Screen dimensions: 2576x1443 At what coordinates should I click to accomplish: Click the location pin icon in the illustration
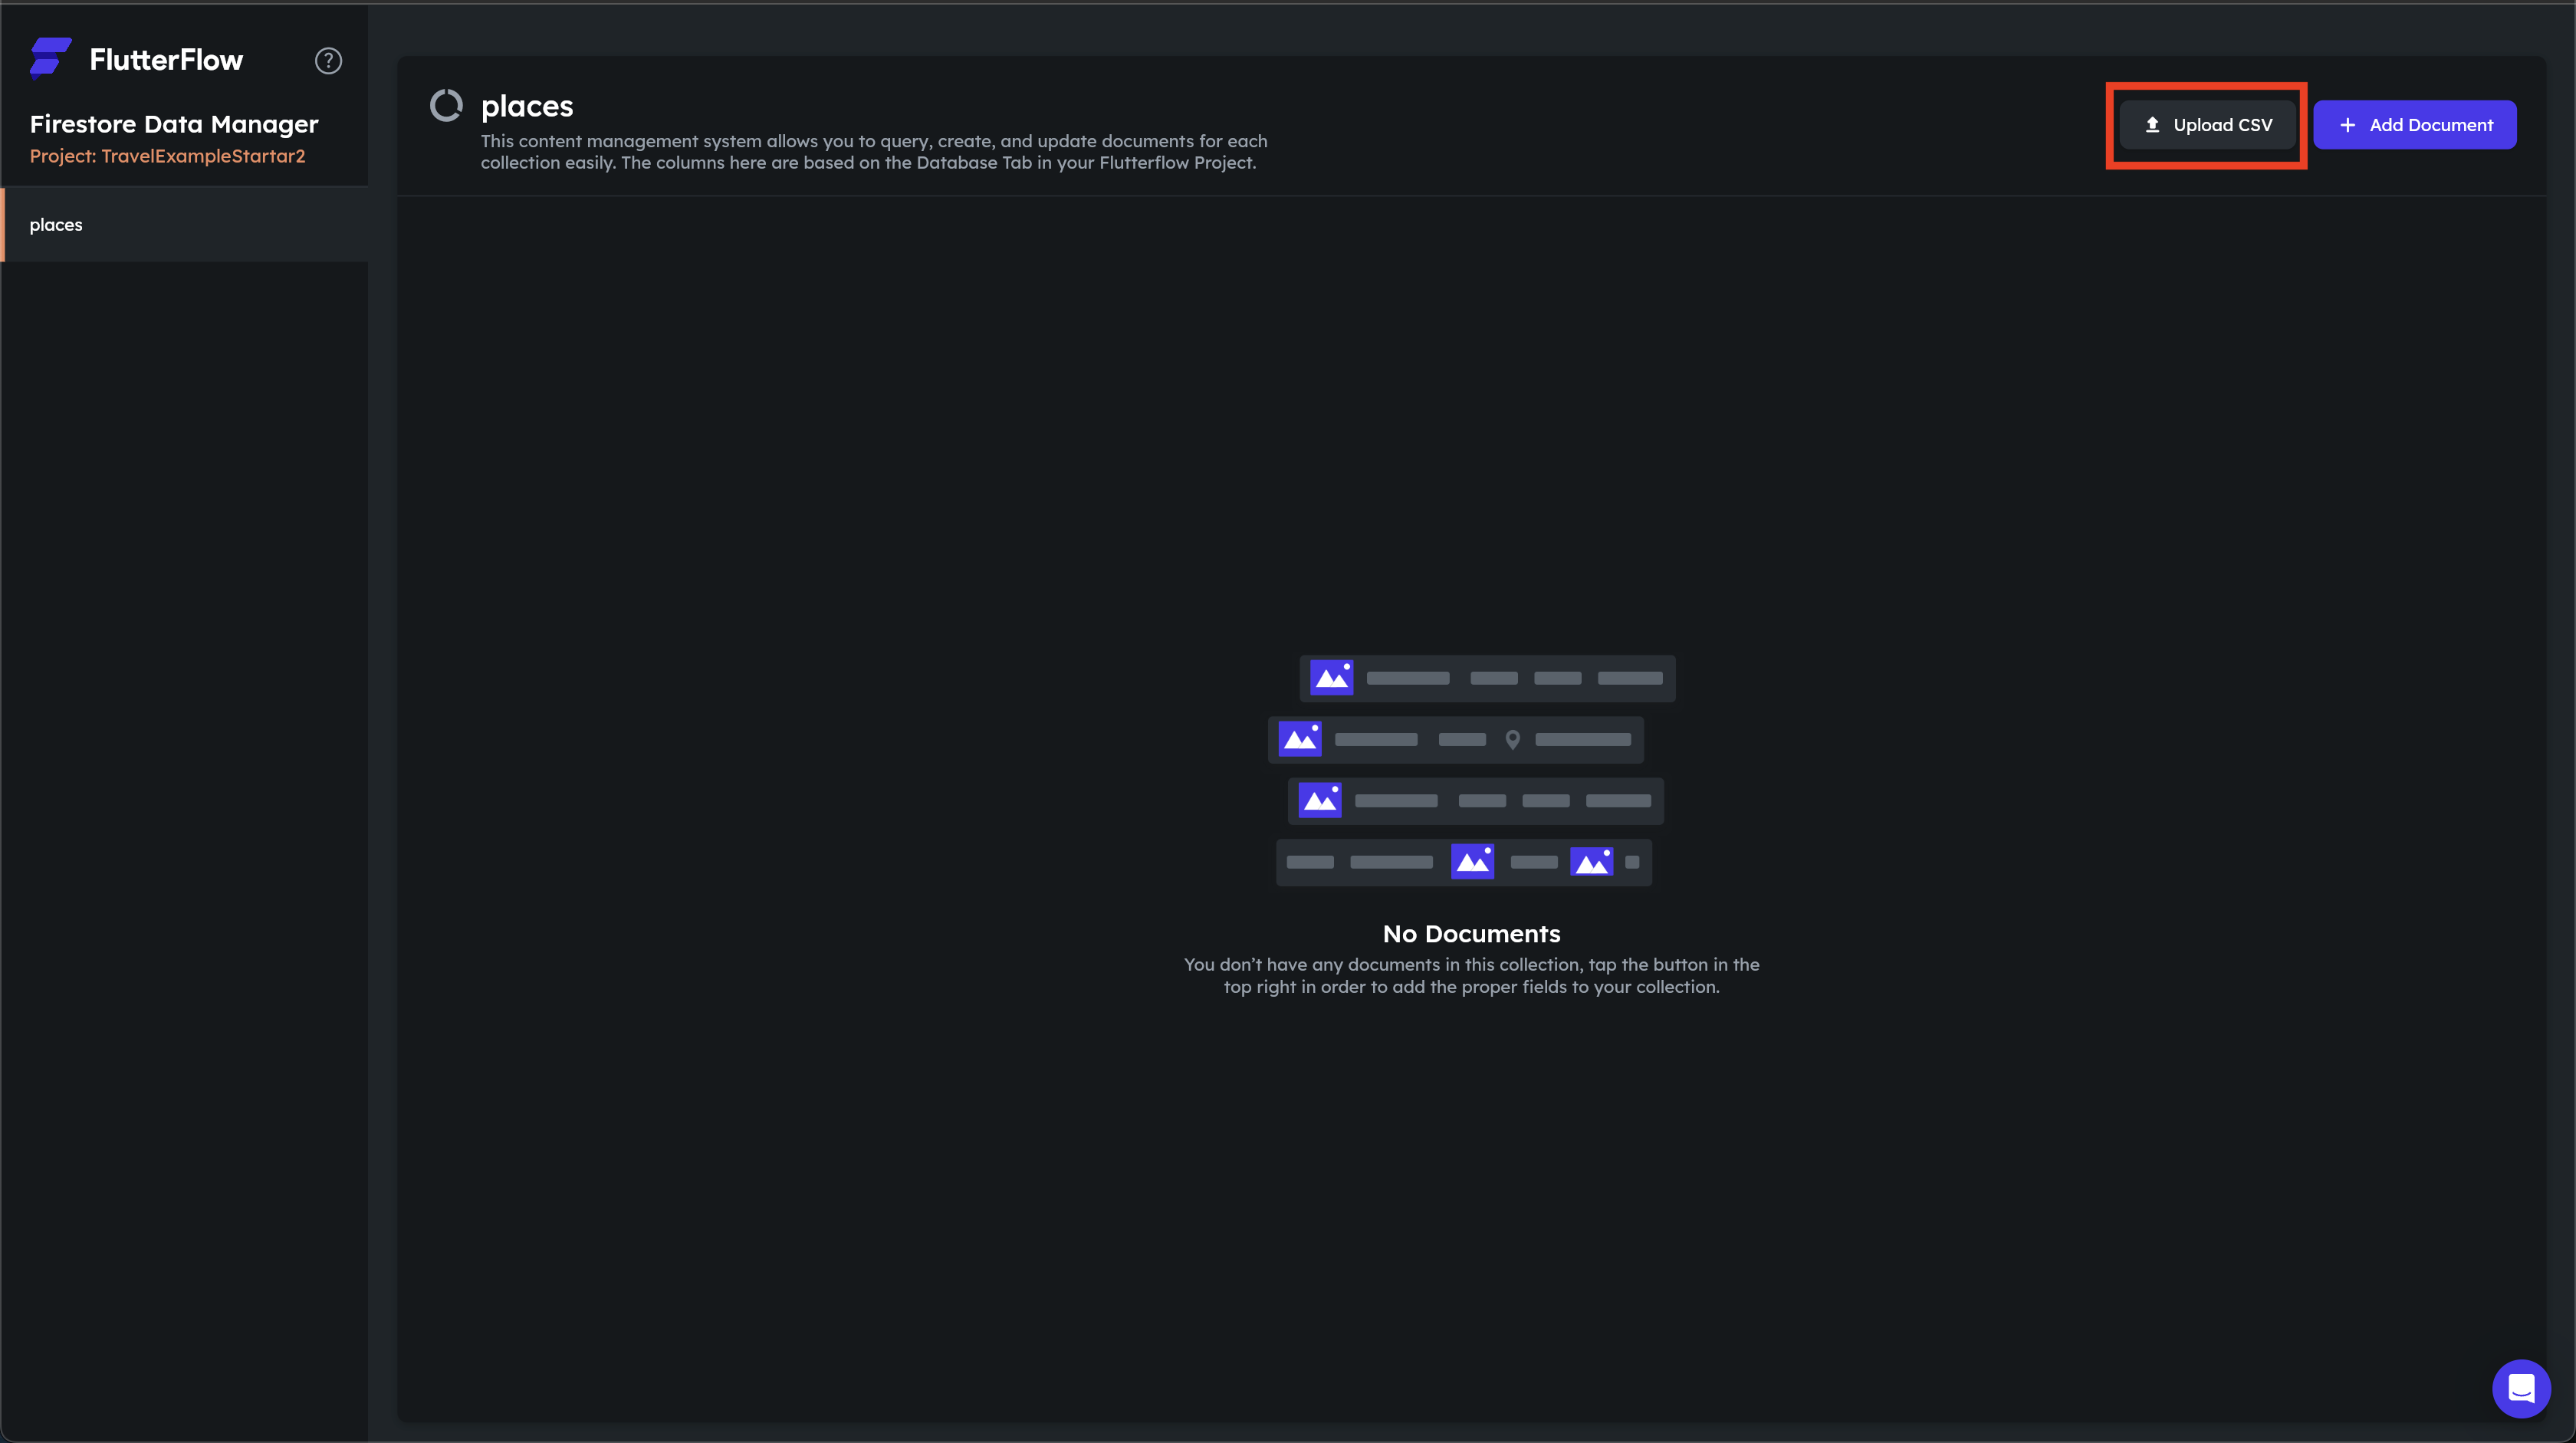point(1512,740)
